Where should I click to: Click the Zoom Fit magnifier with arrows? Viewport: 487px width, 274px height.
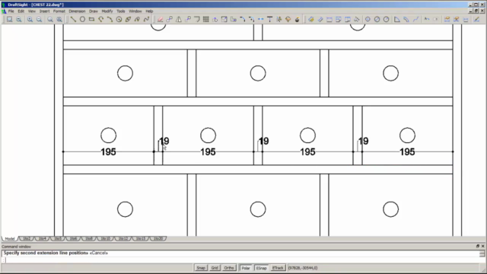[x=59, y=19]
